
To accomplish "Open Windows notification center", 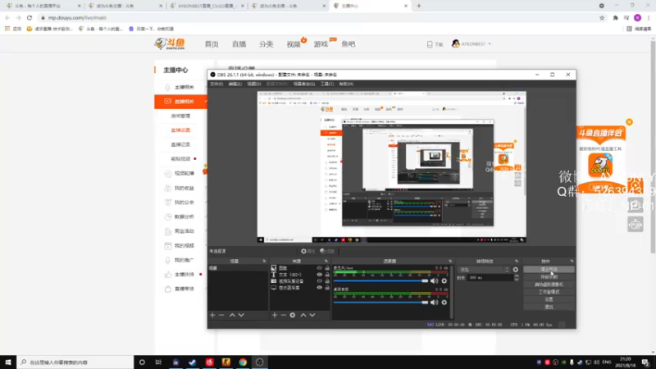I will (x=645, y=362).
